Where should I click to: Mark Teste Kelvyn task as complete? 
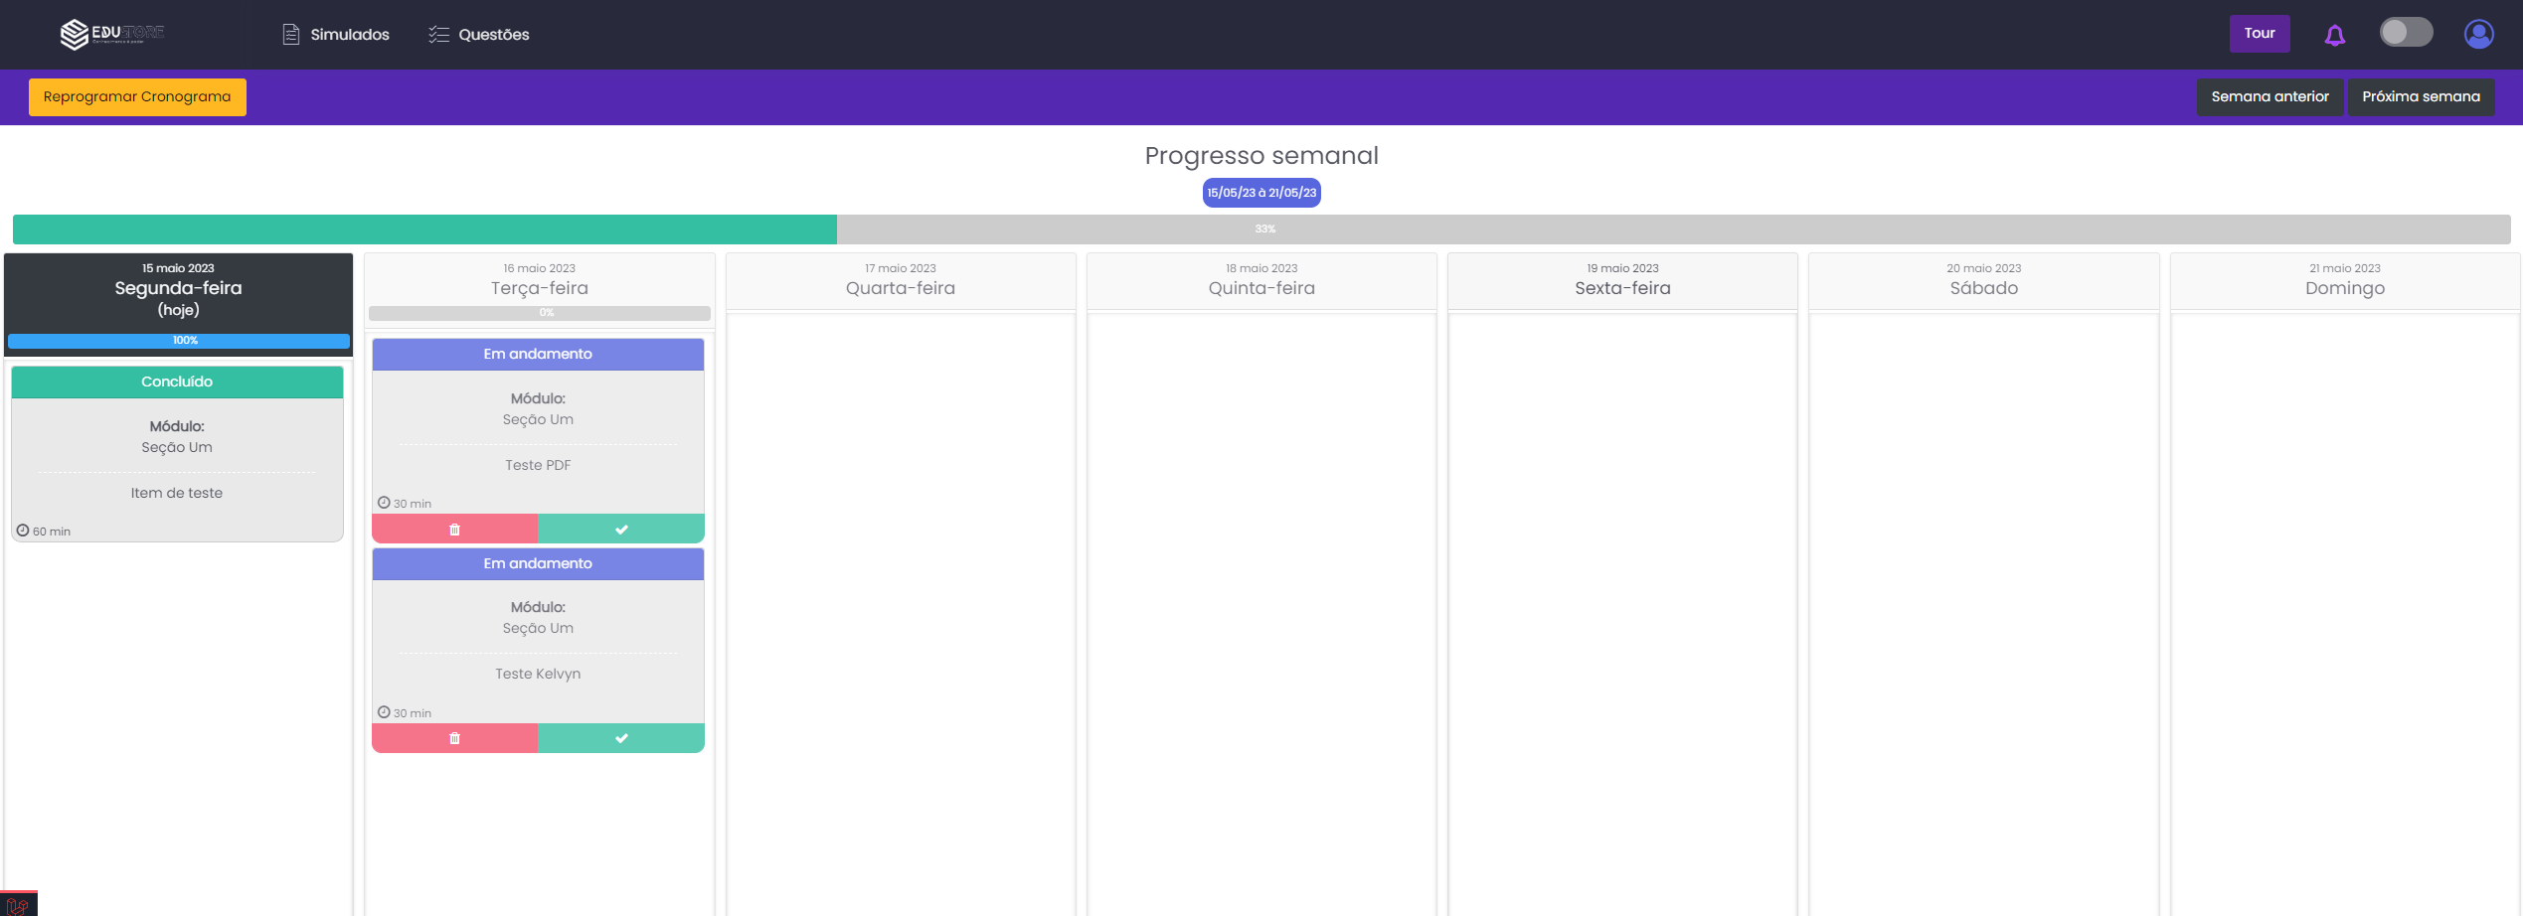621,738
